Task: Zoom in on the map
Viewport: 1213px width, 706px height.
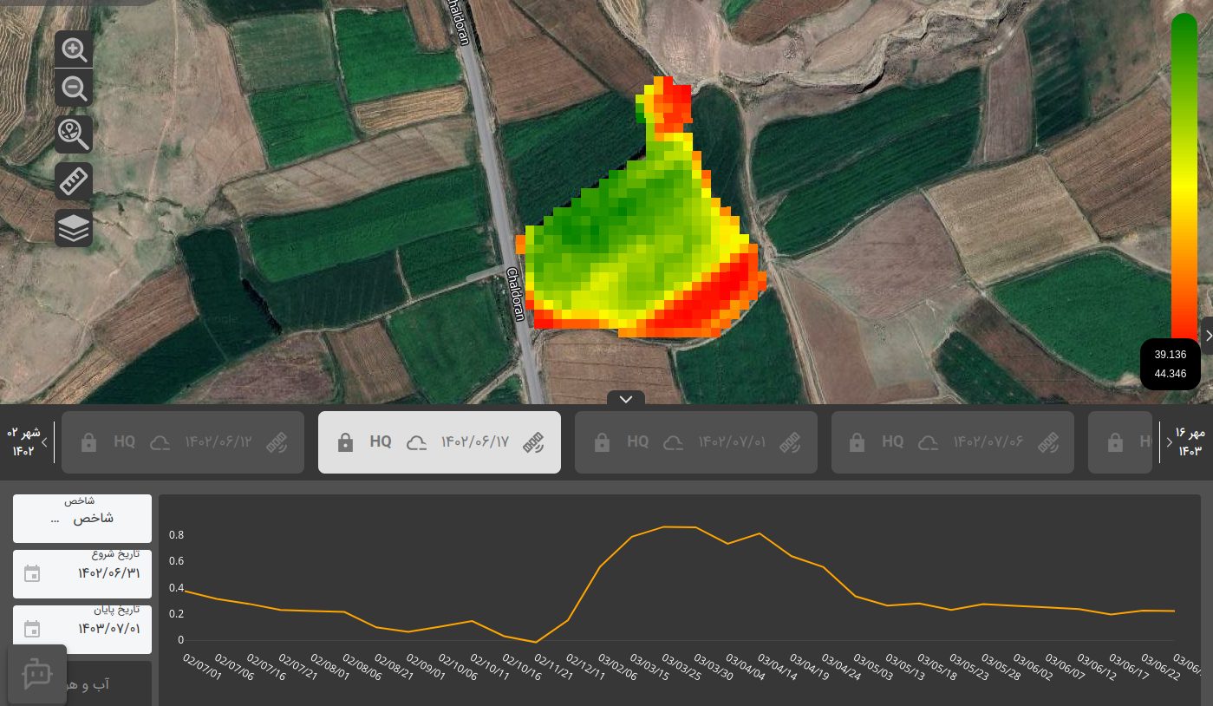Action: coord(74,49)
